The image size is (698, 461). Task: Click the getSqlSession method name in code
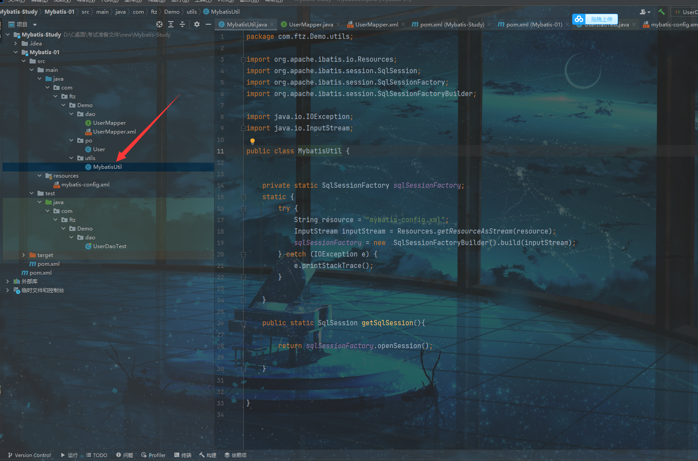pos(388,323)
